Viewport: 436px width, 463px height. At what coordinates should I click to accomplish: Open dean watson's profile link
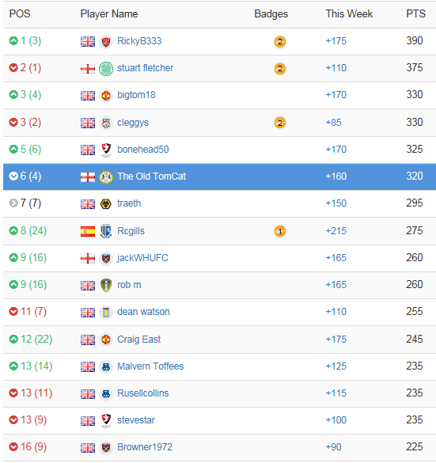click(x=143, y=312)
